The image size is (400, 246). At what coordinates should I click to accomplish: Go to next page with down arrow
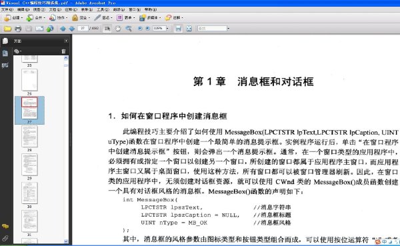tap(72, 29)
